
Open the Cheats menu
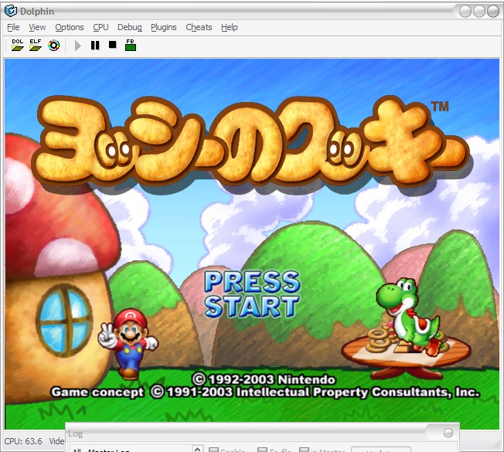click(199, 27)
